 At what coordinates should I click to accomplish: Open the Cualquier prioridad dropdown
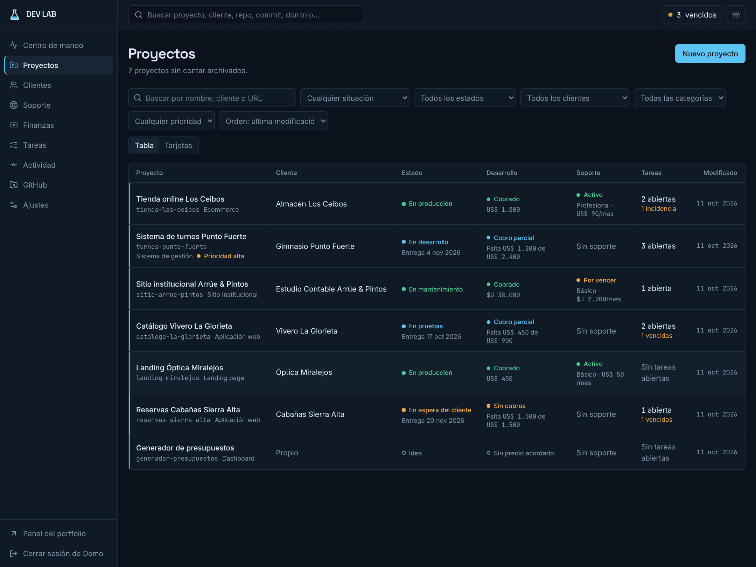tap(171, 121)
